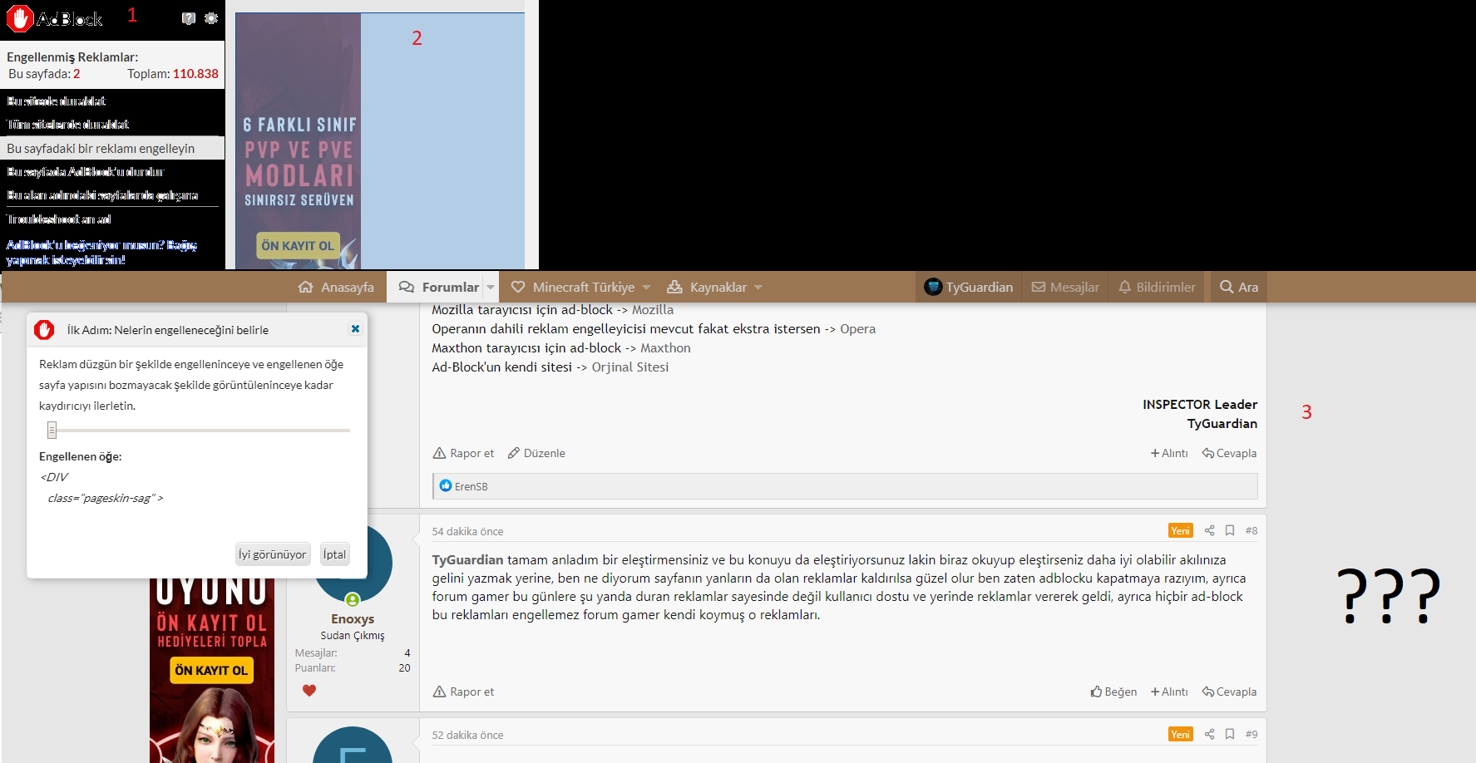The width and height of the screenshot is (1476, 763).
Task: Open AdBlock settings gear icon
Action: pos(211,18)
